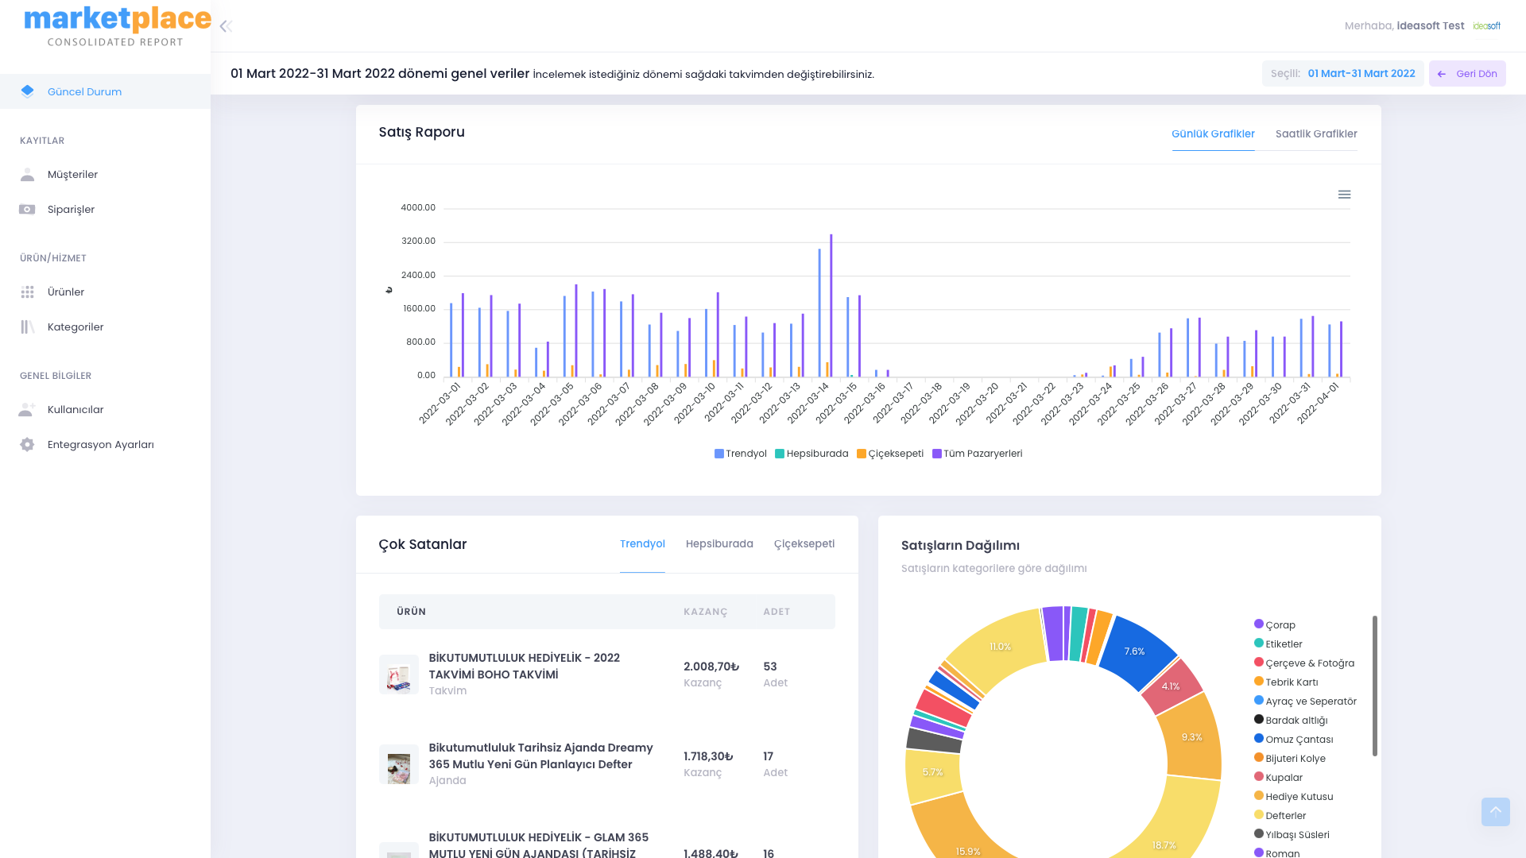Screen dimensions: 1526x858
Task: Click the pie legend scrollbar
Action: (x=1374, y=686)
